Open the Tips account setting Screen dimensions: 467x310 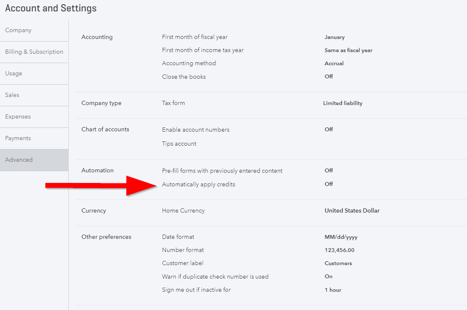179,144
